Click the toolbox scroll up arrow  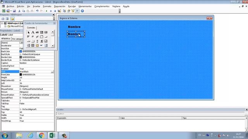point(53,32)
